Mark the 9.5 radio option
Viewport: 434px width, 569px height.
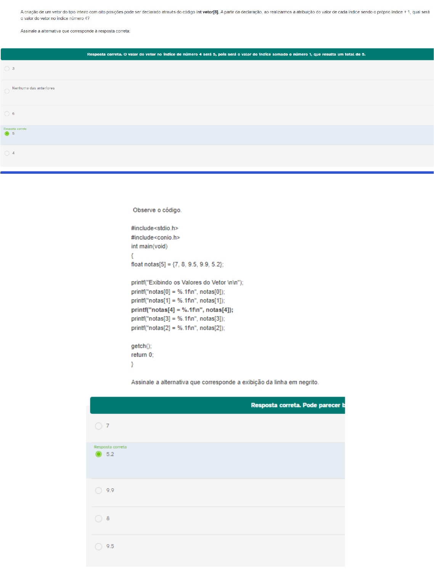[x=98, y=546]
